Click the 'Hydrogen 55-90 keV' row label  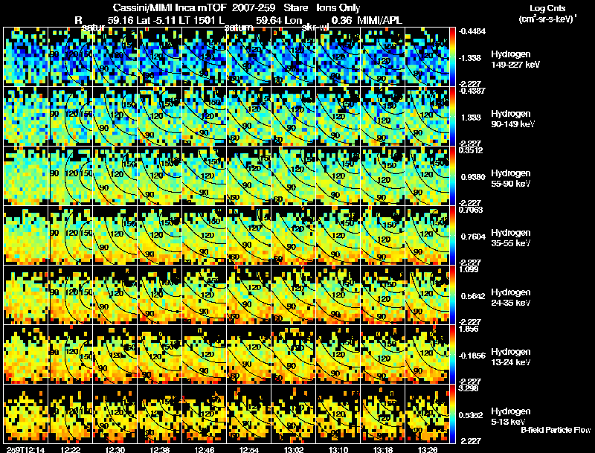(x=511, y=179)
